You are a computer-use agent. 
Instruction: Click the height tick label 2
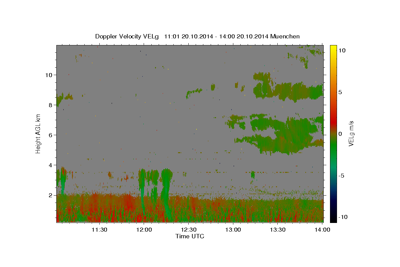pyautogui.click(x=51, y=195)
